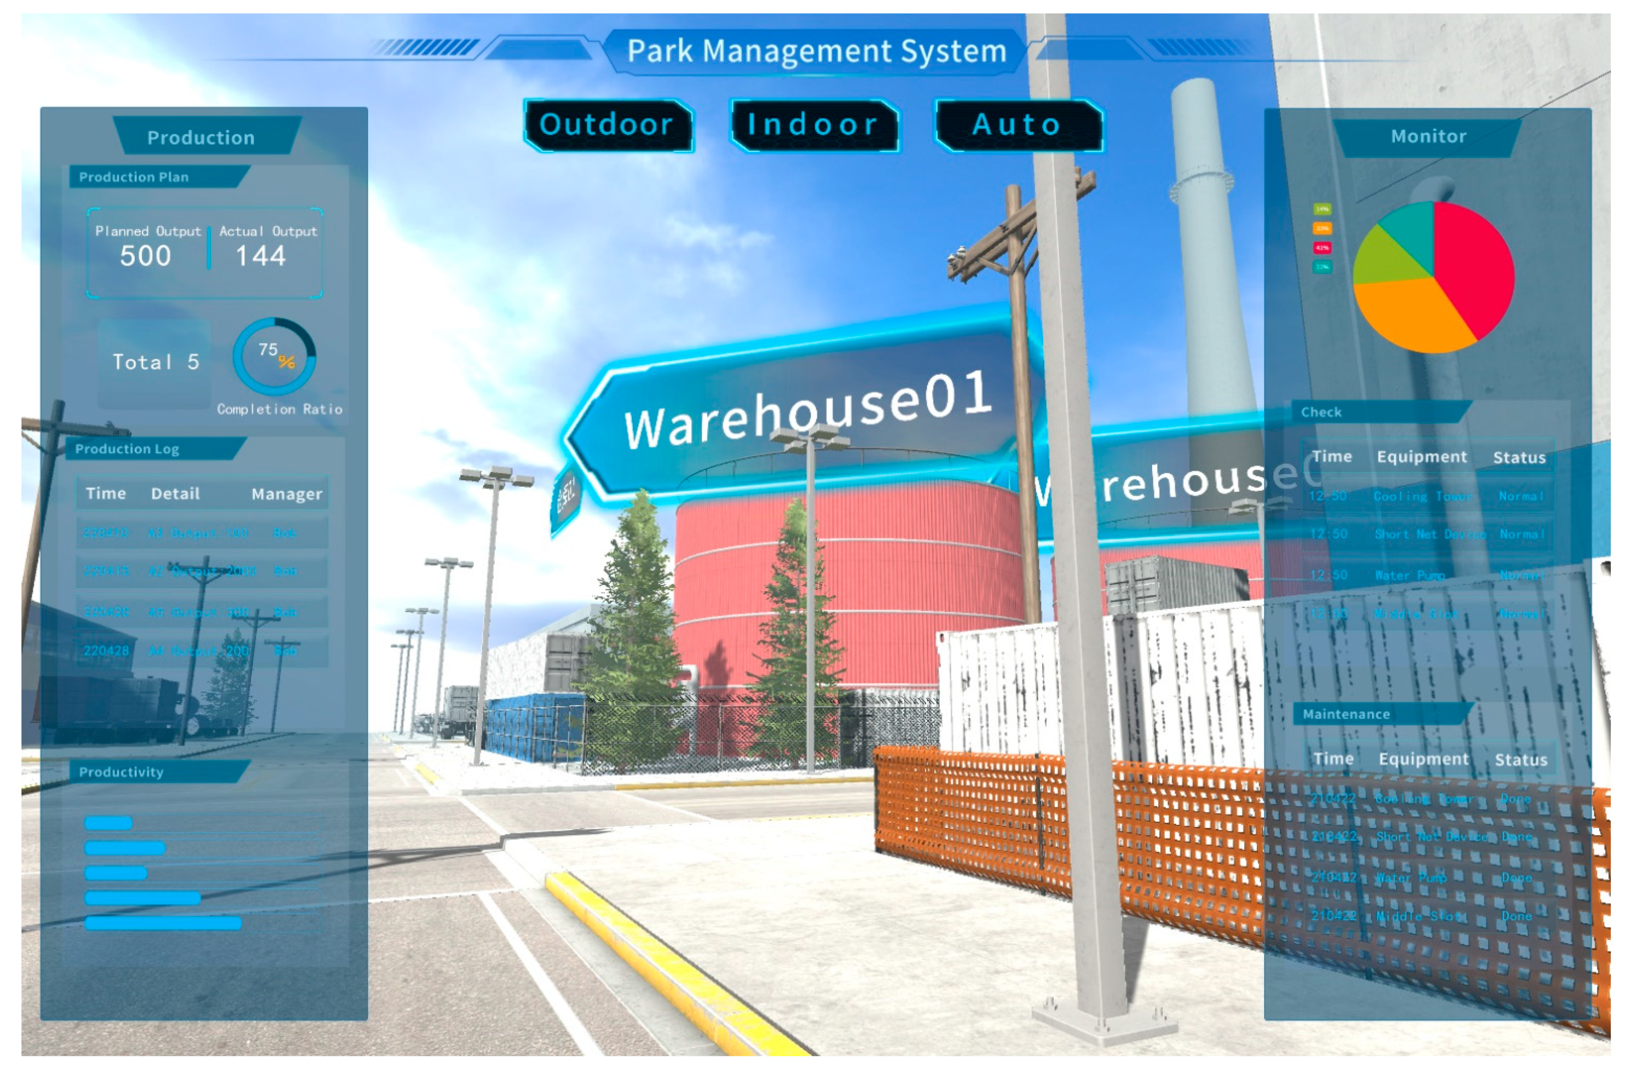Enable the Auto tour mode
This screenshot has height=1068, width=1625.
(1017, 125)
